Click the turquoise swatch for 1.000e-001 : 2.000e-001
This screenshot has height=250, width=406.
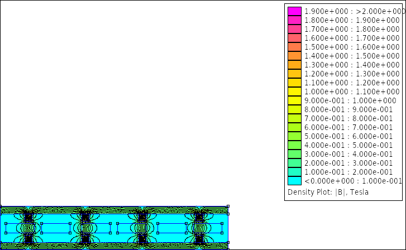click(x=294, y=172)
